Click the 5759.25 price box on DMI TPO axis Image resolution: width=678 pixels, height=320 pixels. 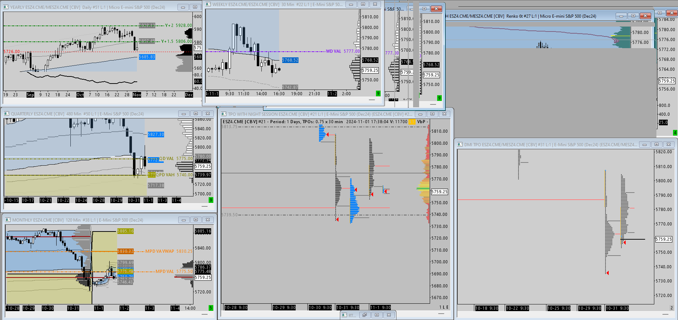[x=663, y=239]
